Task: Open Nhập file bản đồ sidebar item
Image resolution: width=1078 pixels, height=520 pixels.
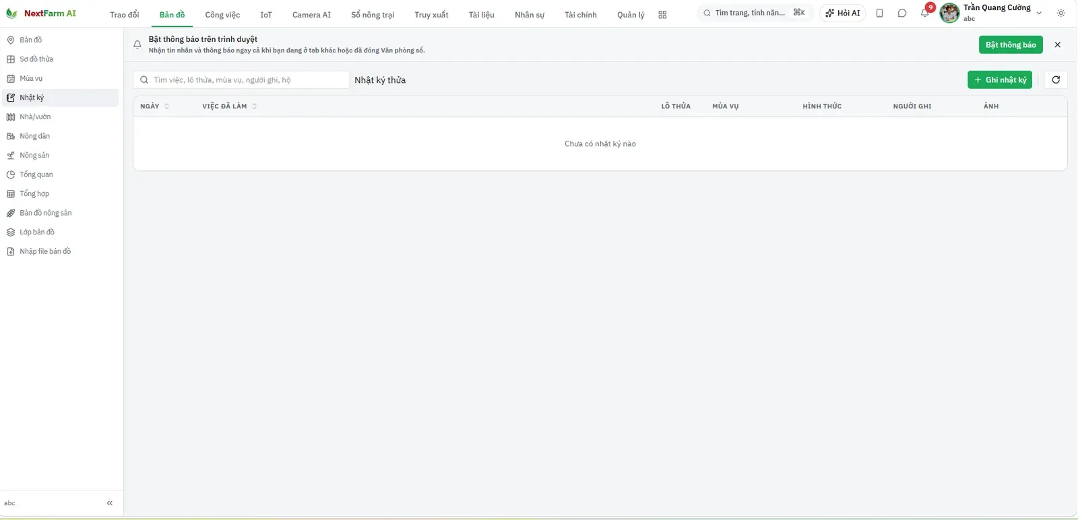Action: [61, 251]
